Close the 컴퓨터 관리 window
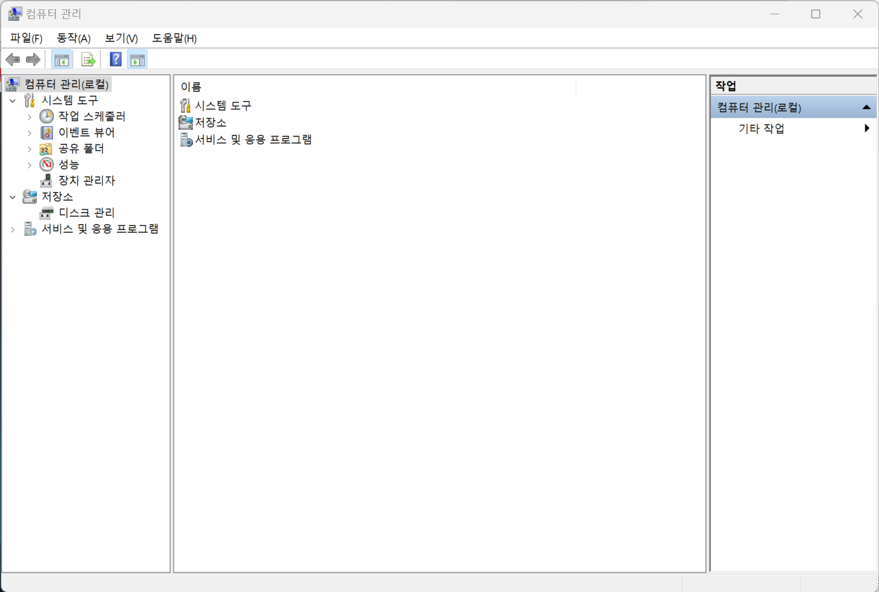The width and height of the screenshot is (879, 592). tap(858, 14)
